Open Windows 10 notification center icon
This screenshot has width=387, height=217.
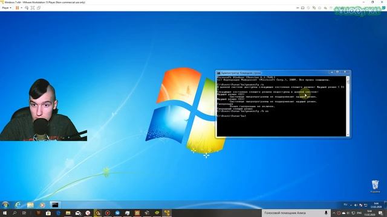coord(380,213)
